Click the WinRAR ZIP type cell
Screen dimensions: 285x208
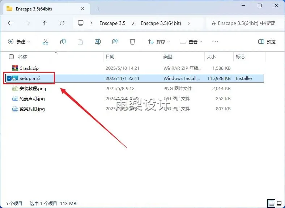point(183,68)
